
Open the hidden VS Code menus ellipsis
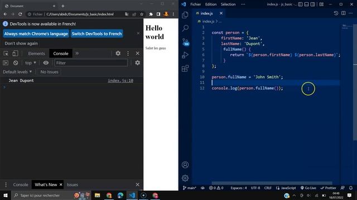pos(243,4)
